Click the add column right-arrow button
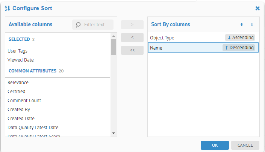The image size is (265, 152). coord(132,25)
